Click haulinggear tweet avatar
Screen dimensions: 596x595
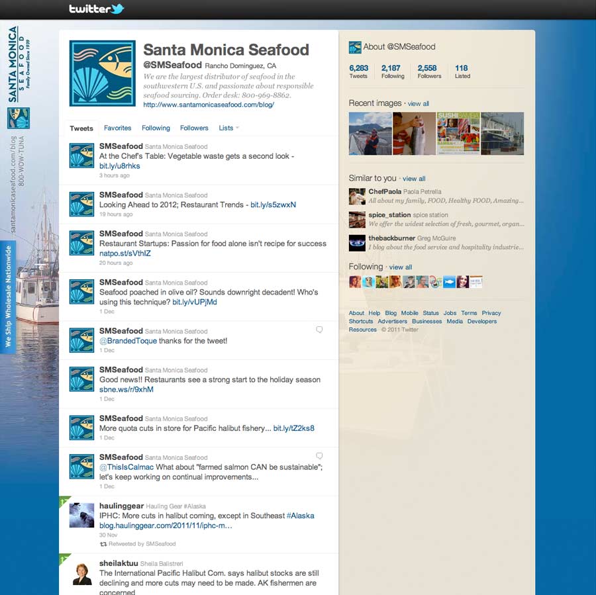point(81,515)
